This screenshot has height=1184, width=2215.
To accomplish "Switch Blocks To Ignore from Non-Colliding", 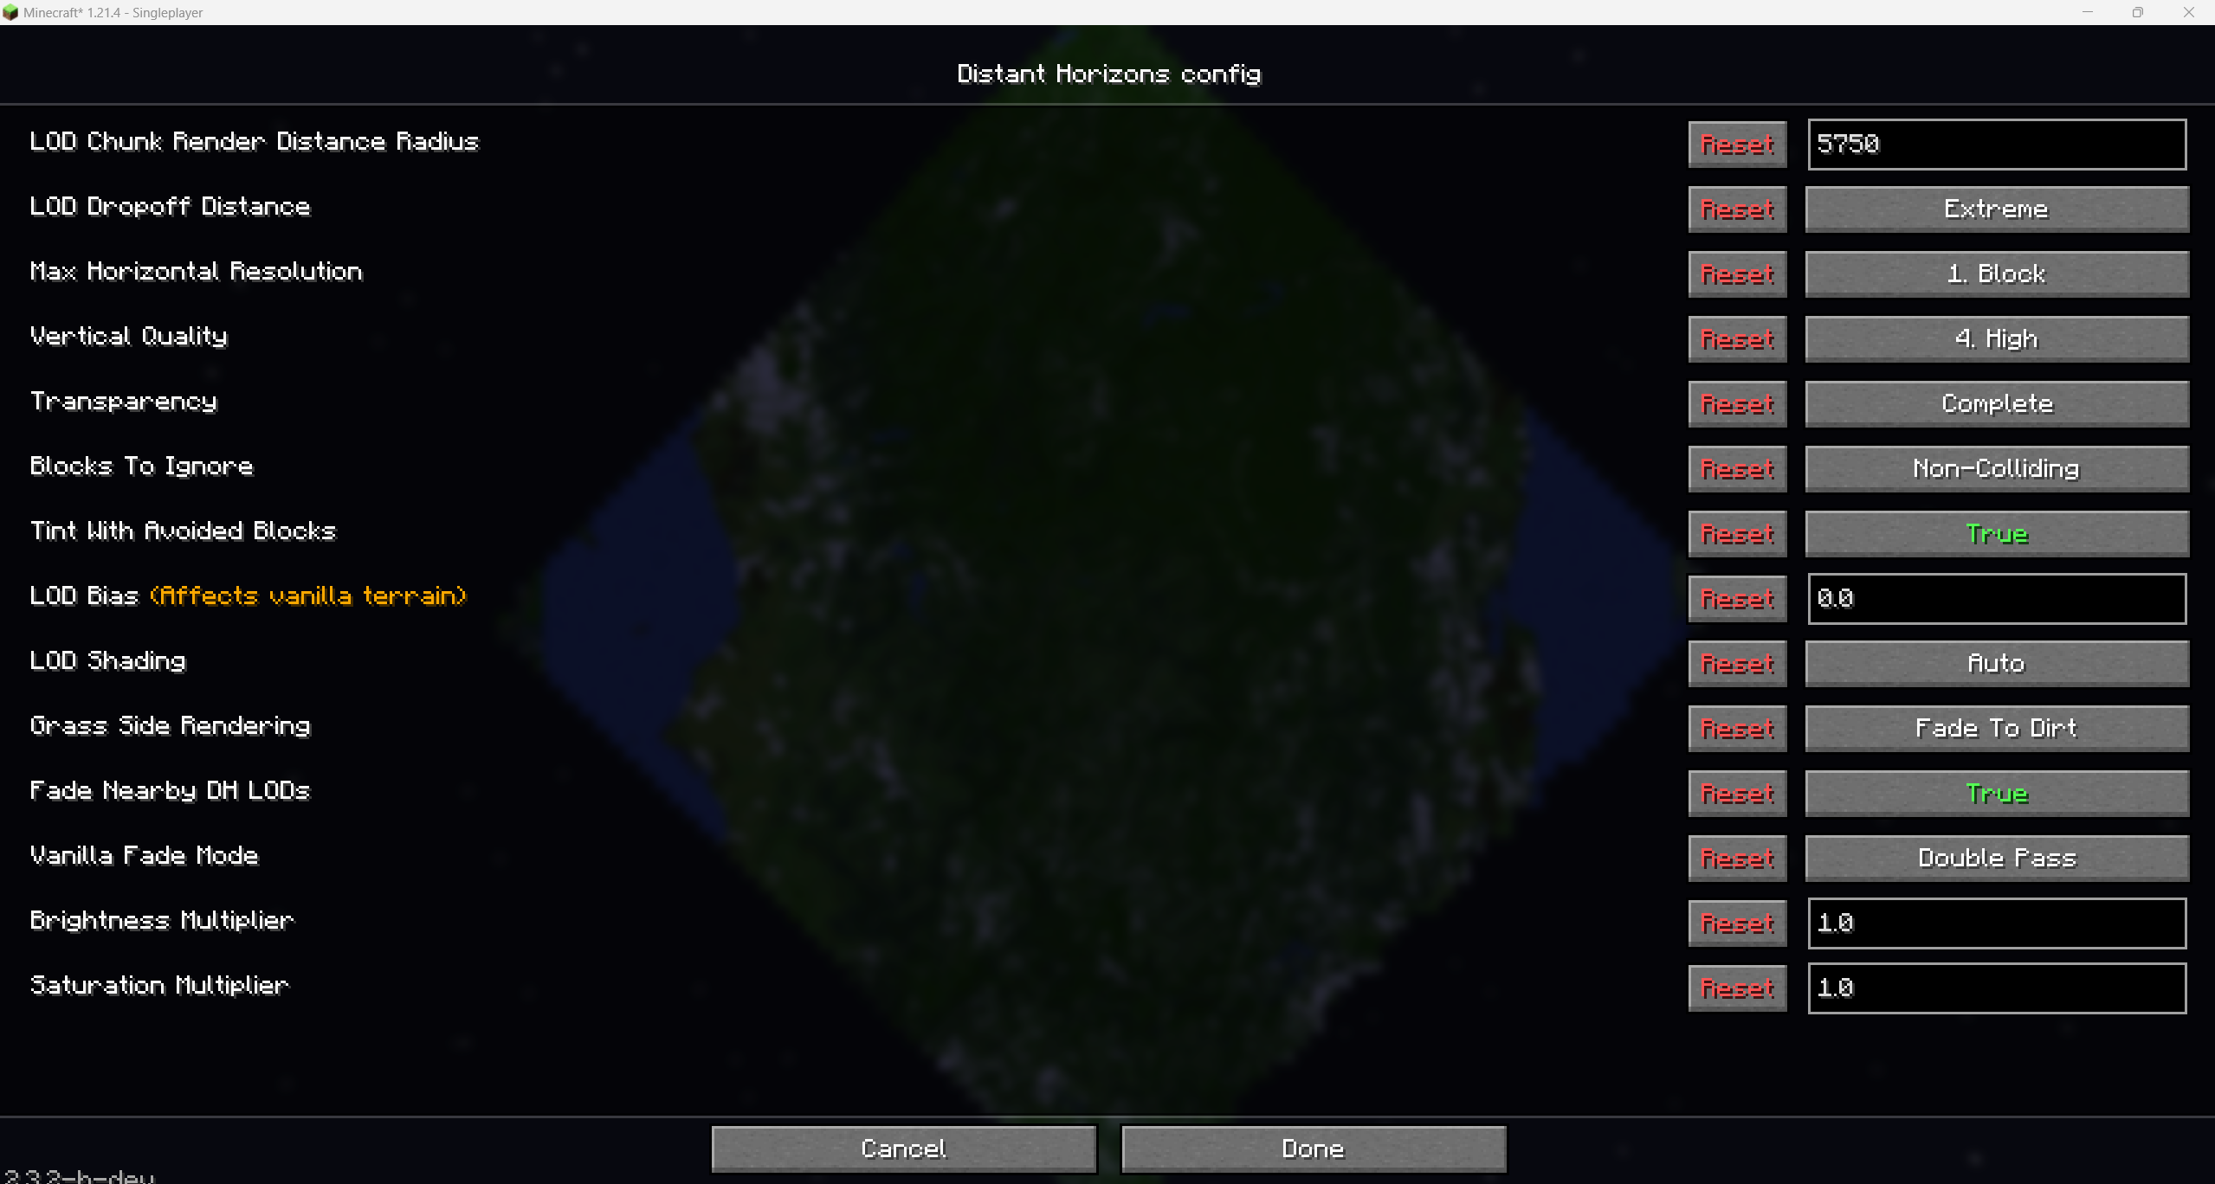I will (1996, 468).
